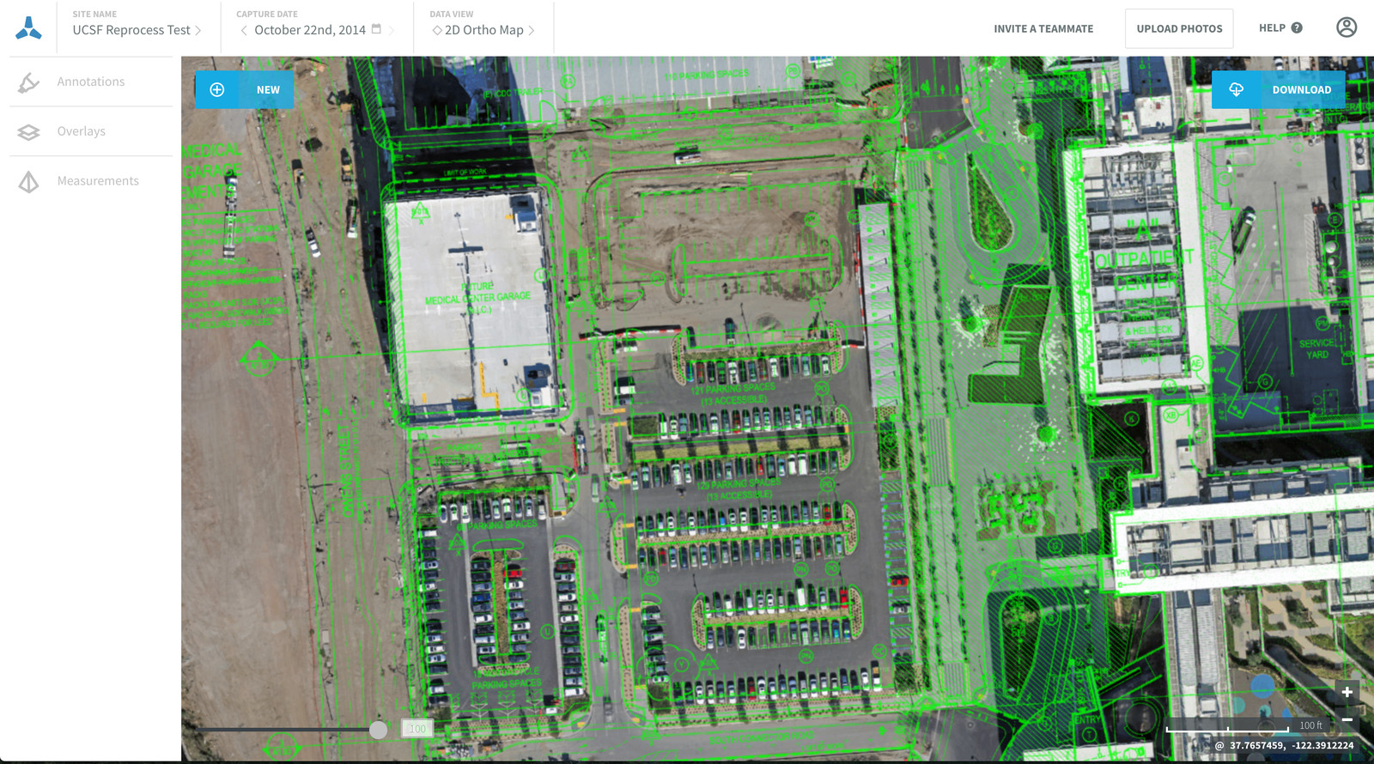The image size is (1374, 764).
Task: Zoom out the map with minus button
Action: coord(1347,719)
